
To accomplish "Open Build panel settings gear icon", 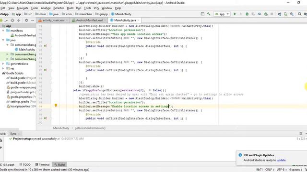I will click(301, 134).
